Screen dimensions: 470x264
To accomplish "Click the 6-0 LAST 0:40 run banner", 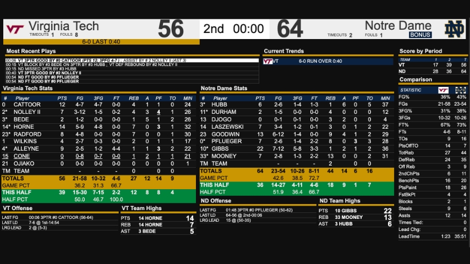I will click(101, 42).
